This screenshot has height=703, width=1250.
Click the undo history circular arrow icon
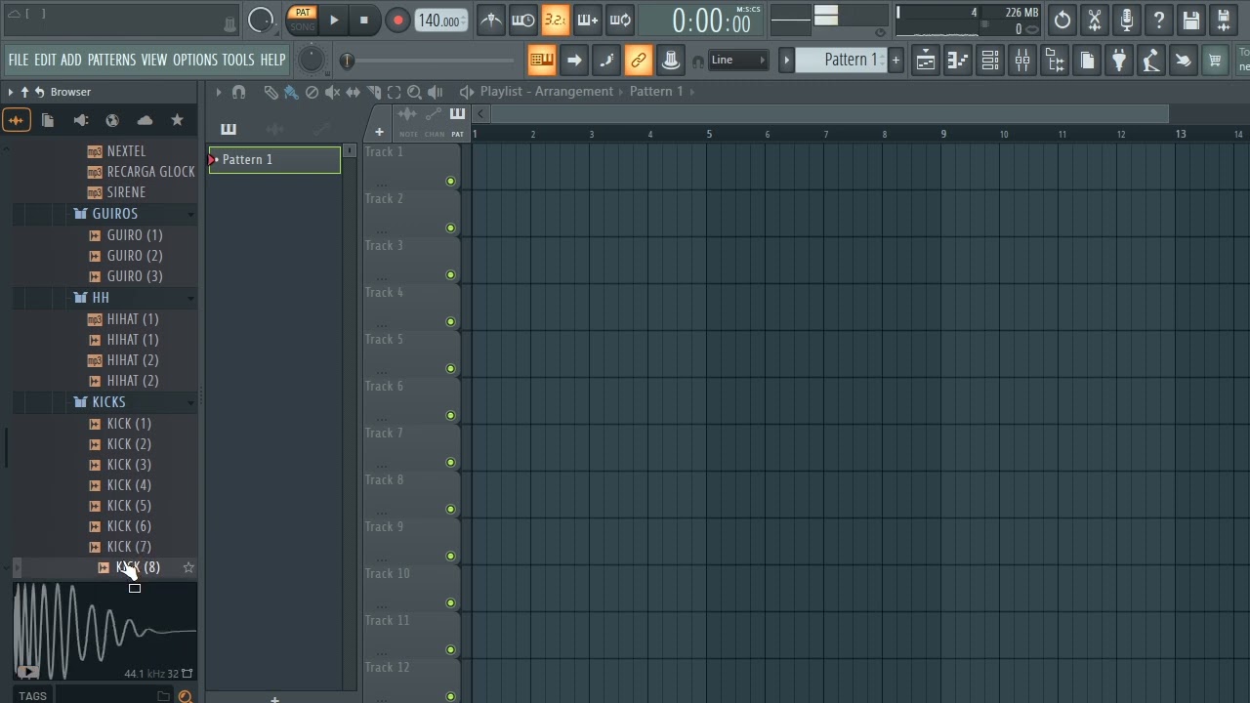coord(1062,20)
